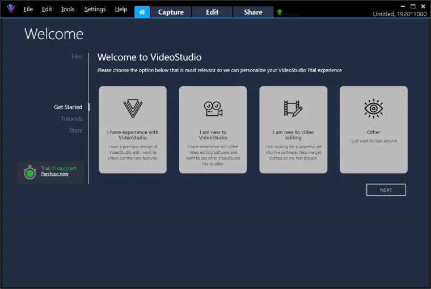
Task: Close the VideoStudio window
Action: point(423,6)
